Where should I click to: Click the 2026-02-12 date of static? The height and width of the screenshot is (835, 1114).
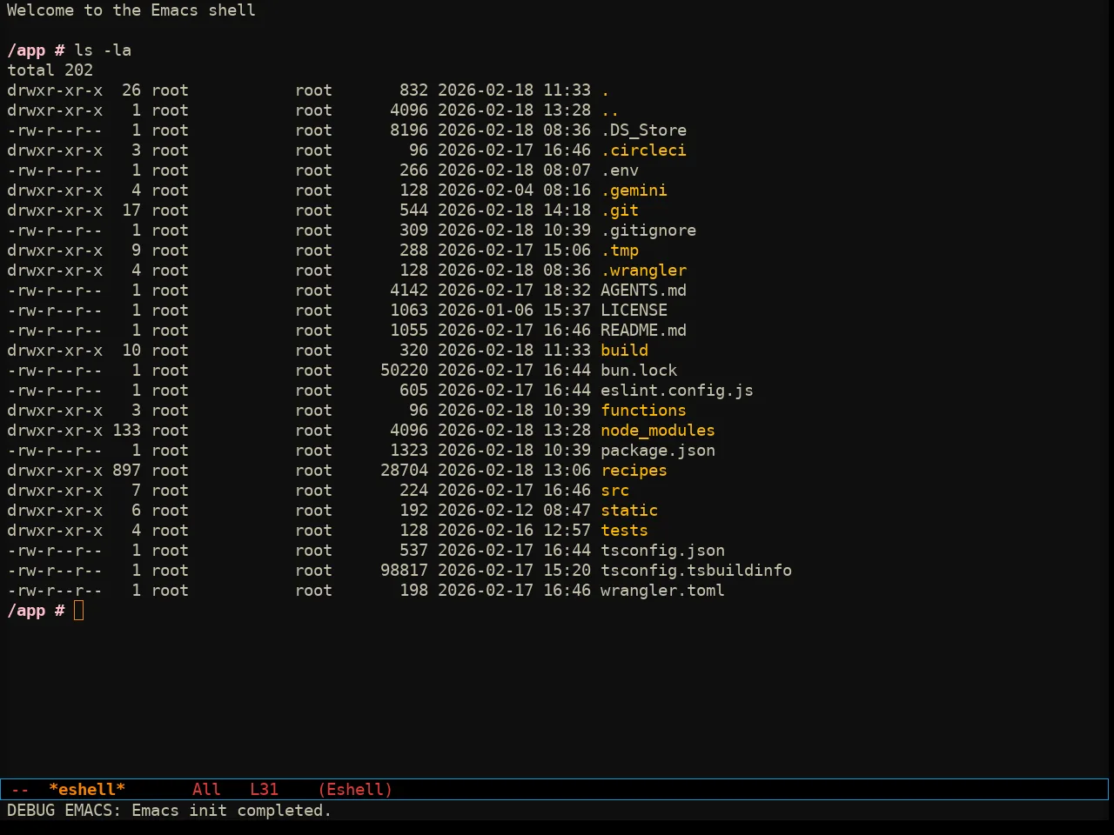pyautogui.click(x=486, y=511)
